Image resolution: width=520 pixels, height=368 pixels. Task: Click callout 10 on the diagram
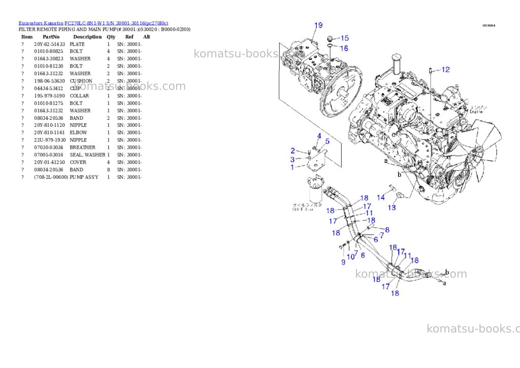coord(350,257)
